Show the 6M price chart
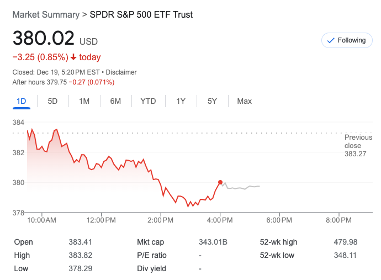Viewport: 381px width, 280px height. pos(115,101)
